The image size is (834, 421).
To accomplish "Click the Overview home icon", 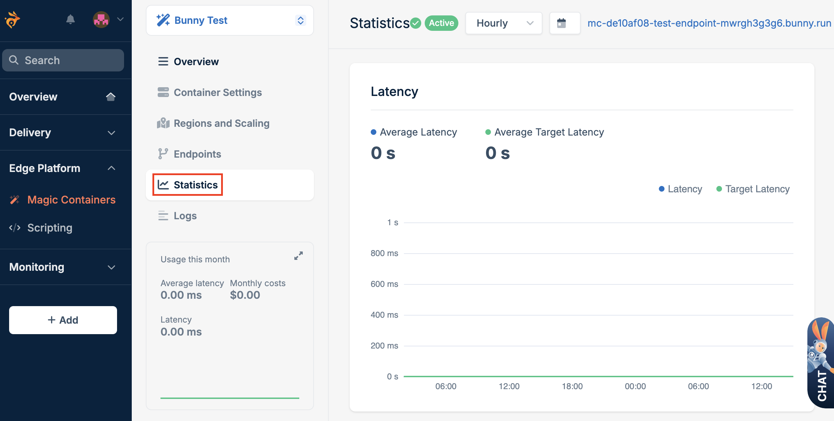I will coord(111,97).
